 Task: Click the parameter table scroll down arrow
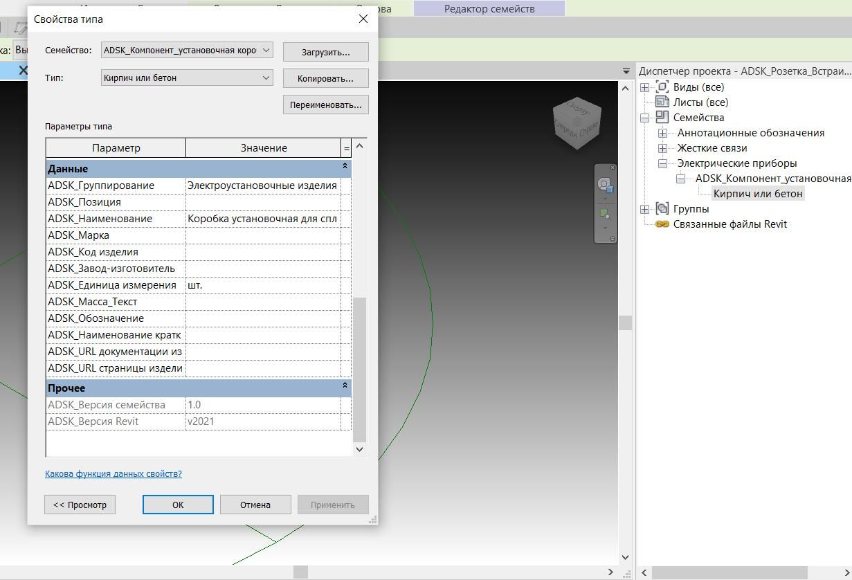359,449
